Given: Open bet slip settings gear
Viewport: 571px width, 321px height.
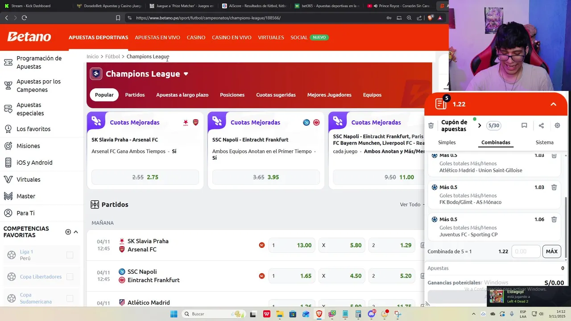Looking at the screenshot, I should point(557,126).
